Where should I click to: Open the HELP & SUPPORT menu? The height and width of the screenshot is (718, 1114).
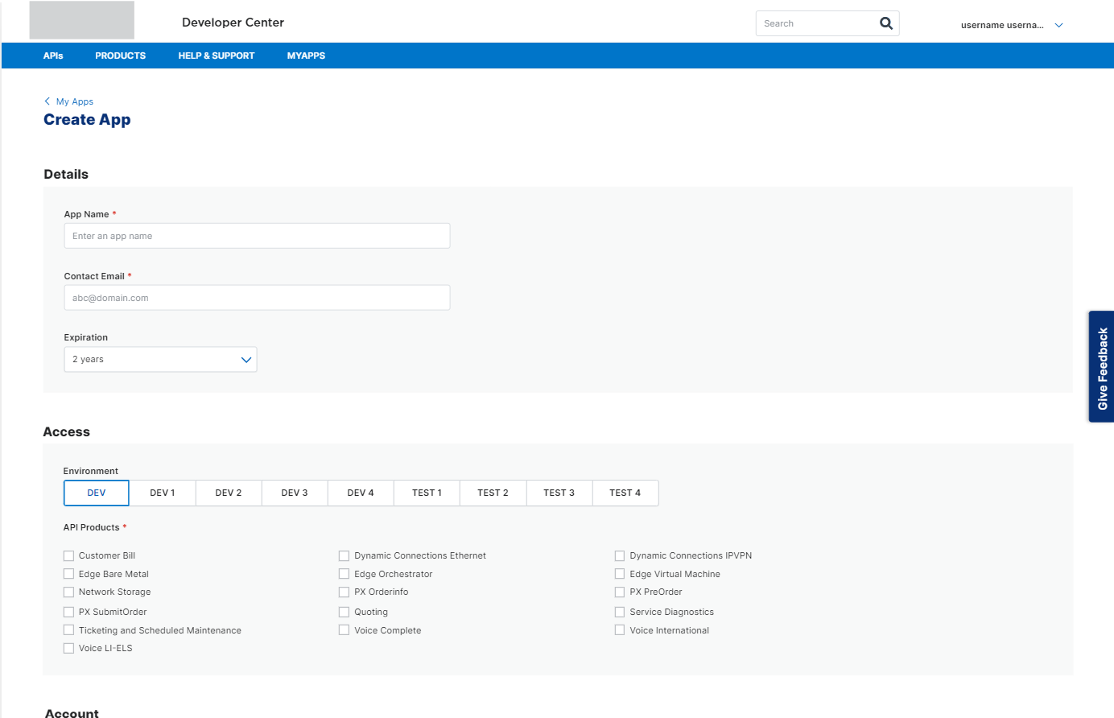coord(217,56)
